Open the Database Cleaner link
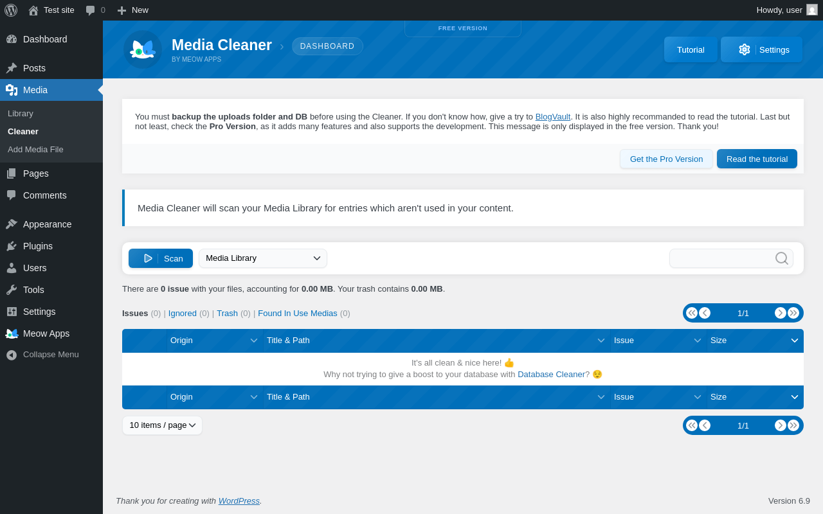This screenshot has height=514, width=823. click(x=551, y=374)
